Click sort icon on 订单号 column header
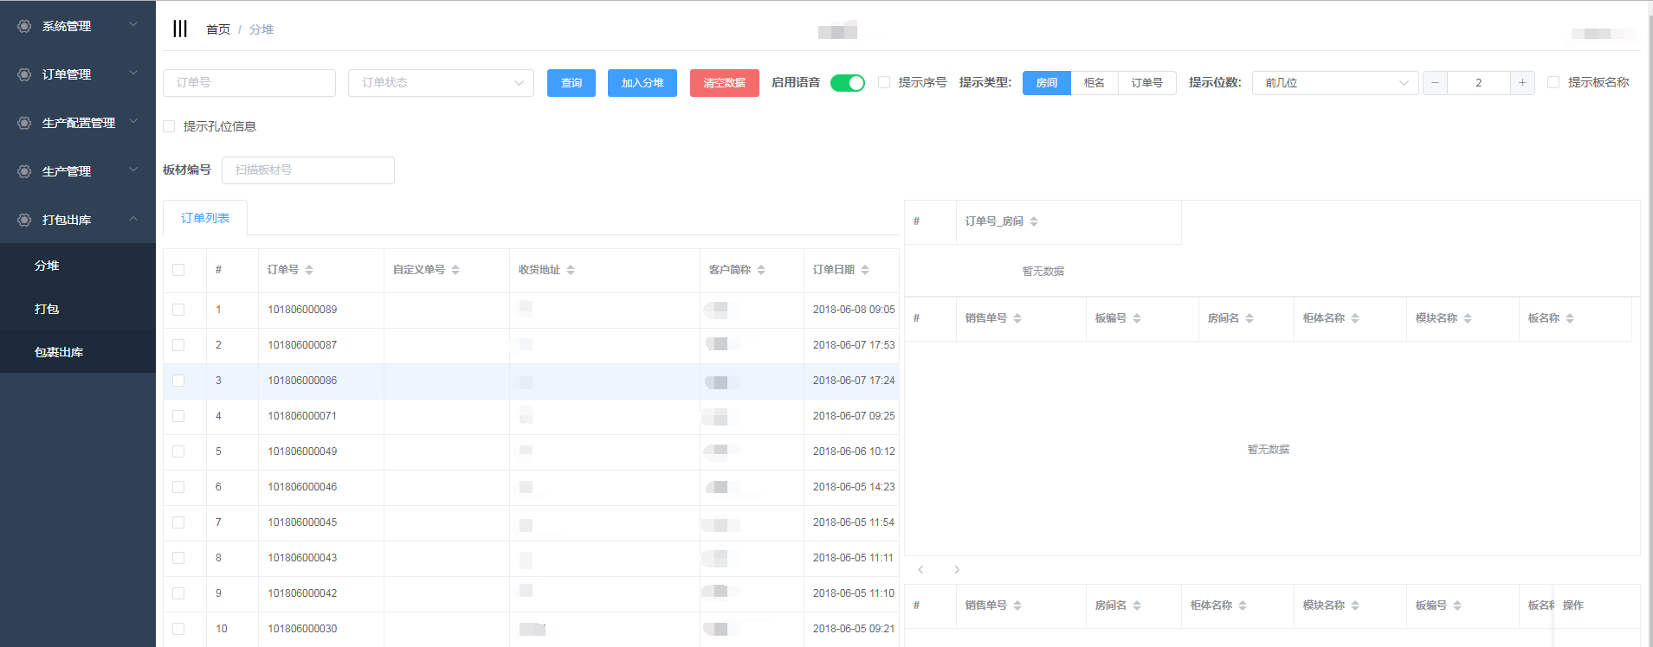1653x647 pixels. 309,270
